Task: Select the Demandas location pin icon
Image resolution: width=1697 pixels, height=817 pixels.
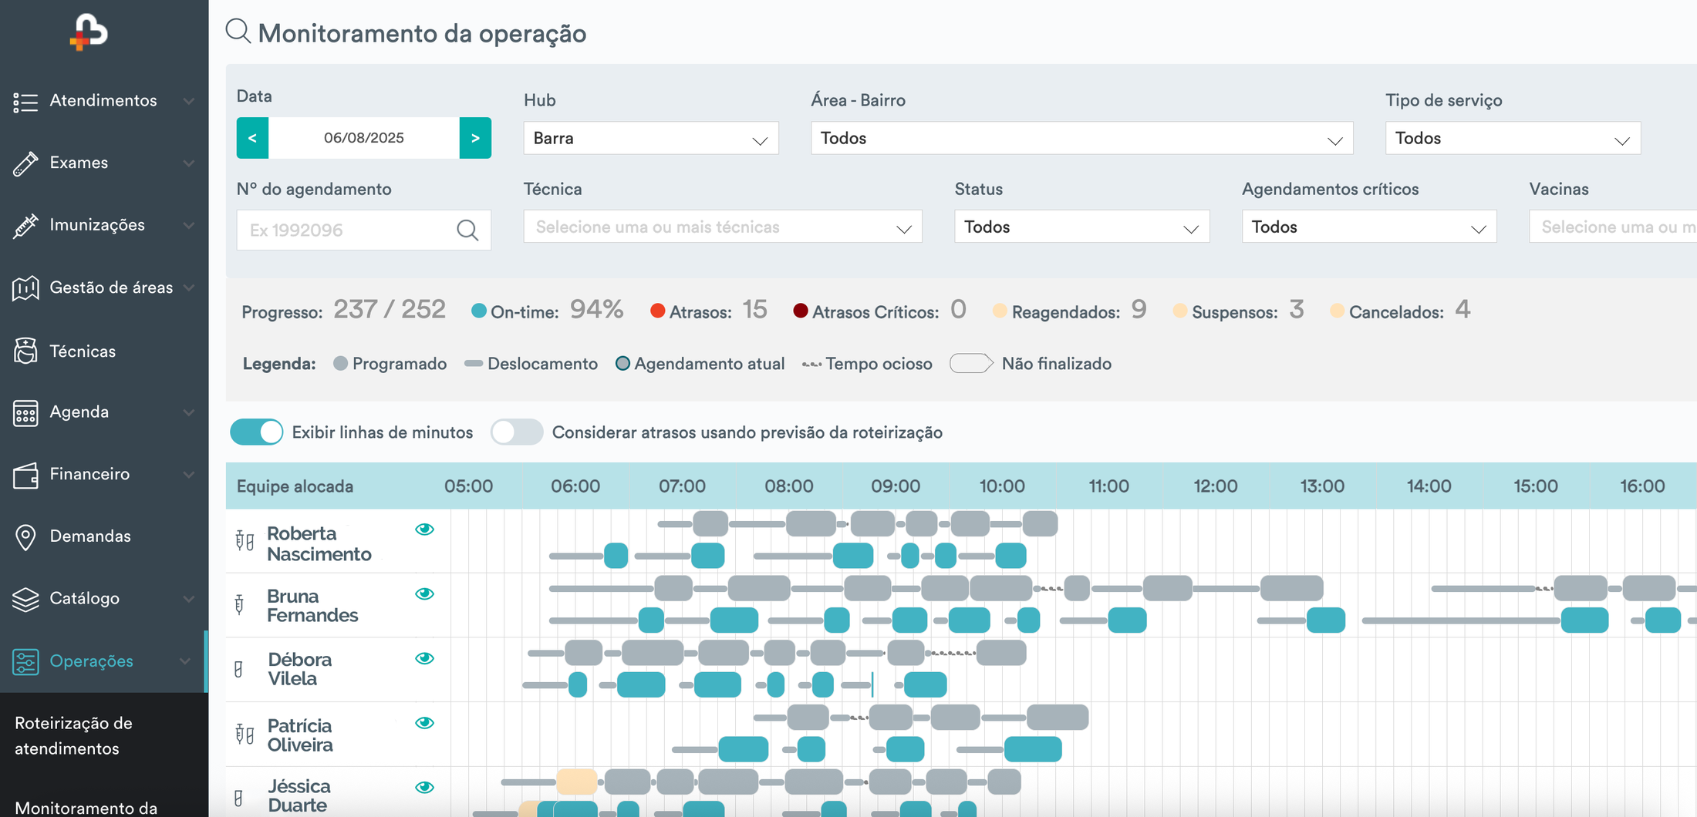Action: point(25,536)
